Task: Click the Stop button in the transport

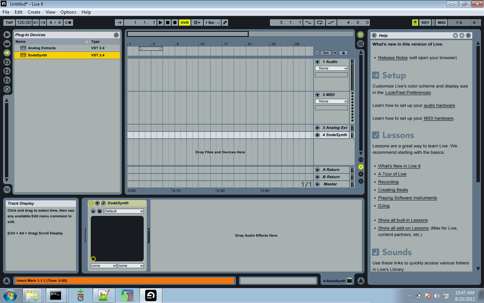Action: click(x=167, y=22)
